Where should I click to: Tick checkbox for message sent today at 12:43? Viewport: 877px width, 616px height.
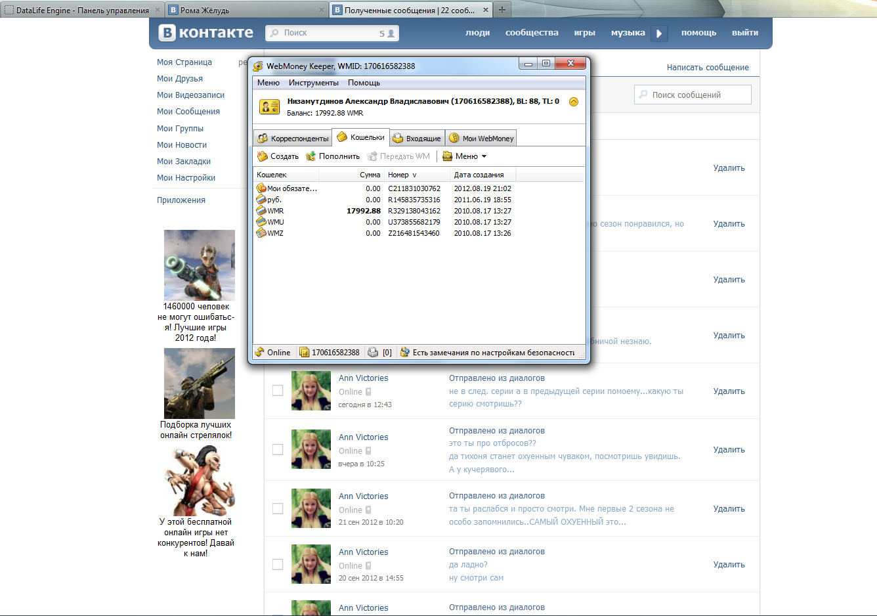[278, 391]
